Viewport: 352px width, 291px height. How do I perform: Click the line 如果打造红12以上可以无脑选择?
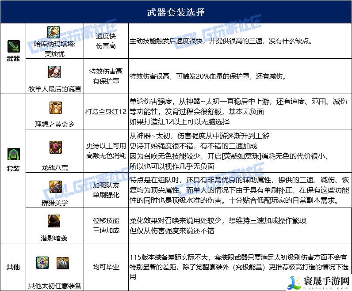(180, 122)
